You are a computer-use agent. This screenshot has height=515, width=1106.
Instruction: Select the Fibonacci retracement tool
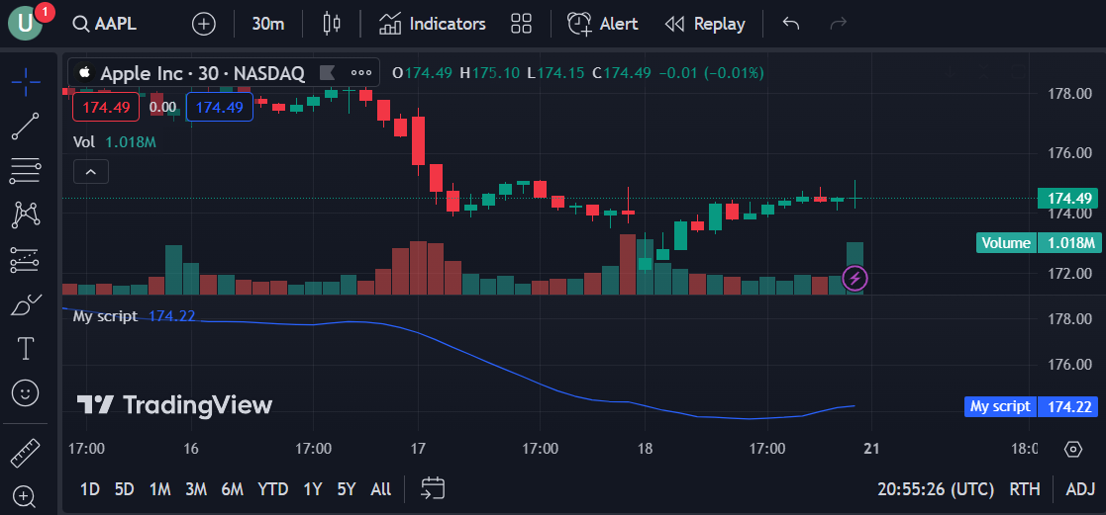(x=26, y=171)
